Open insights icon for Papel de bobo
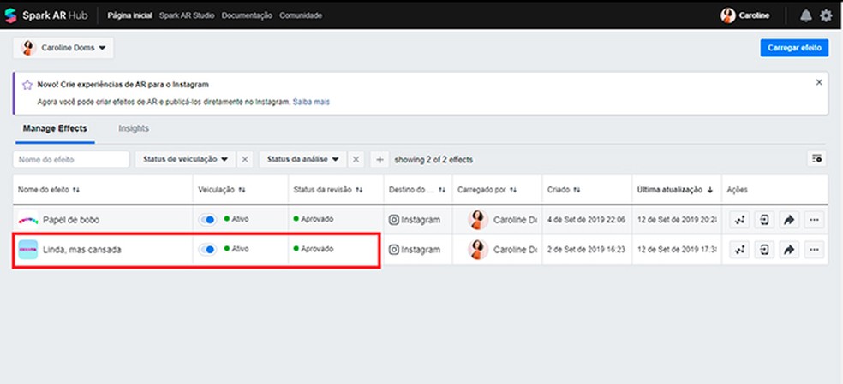This screenshot has height=384, width=843. [739, 220]
